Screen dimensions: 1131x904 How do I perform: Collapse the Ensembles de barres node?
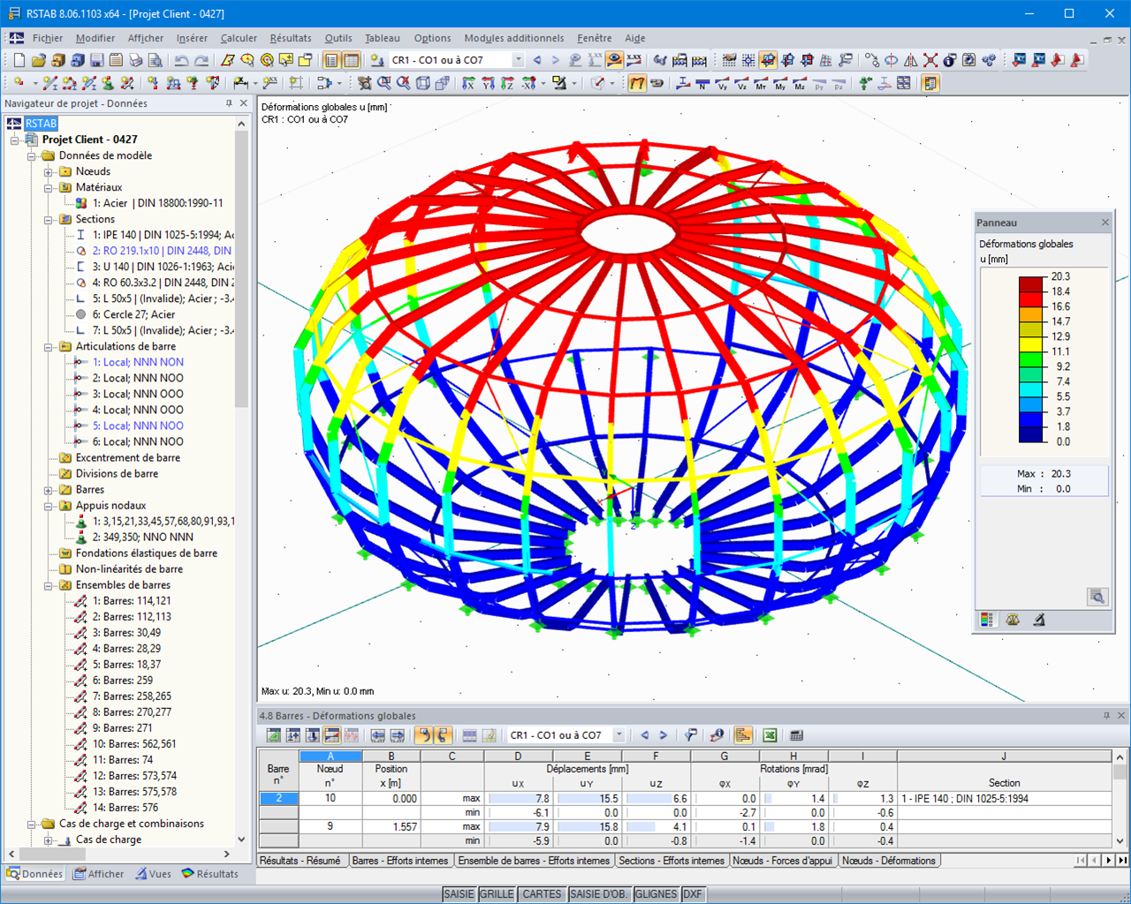[49, 585]
